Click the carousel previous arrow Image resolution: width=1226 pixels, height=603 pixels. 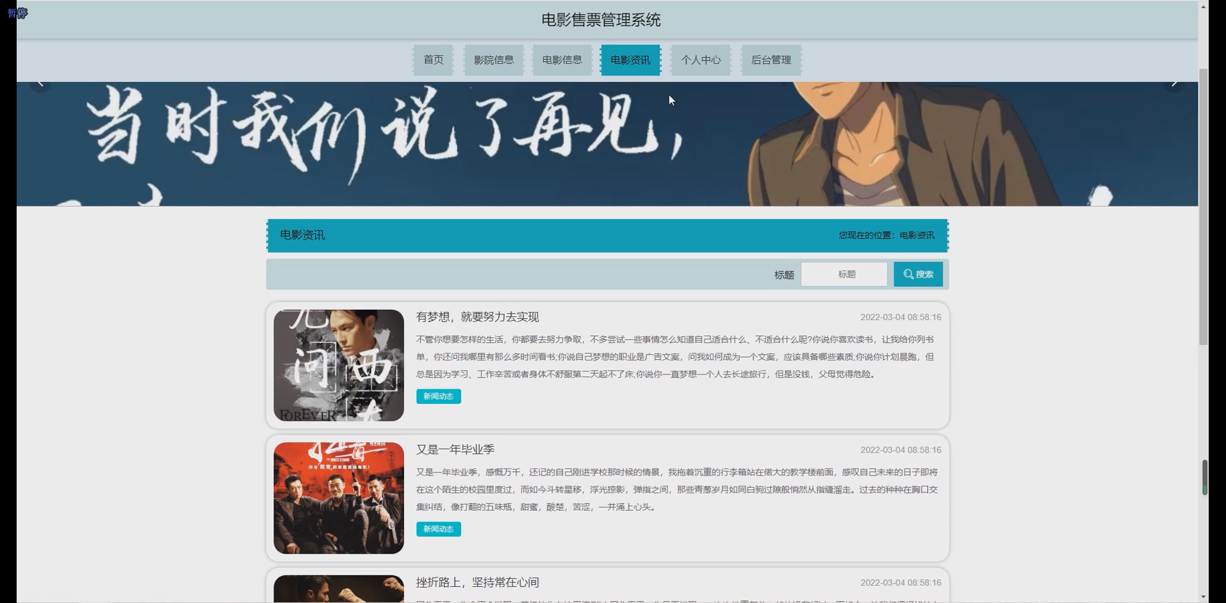[40, 83]
